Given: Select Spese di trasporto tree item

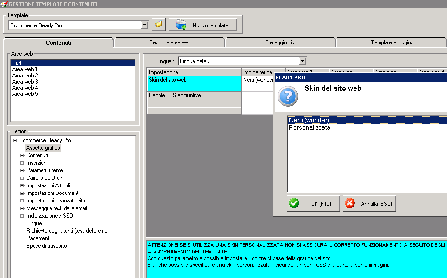Looking at the screenshot, I should point(46,246).
